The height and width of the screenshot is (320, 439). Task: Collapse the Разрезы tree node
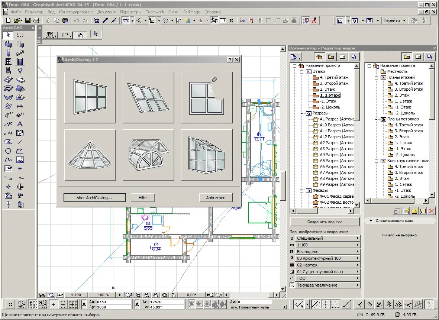point(302,113)
